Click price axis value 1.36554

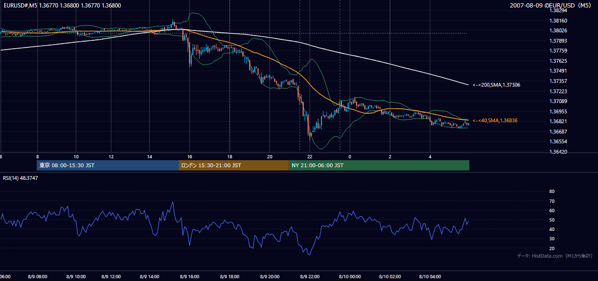click(558, 141)
